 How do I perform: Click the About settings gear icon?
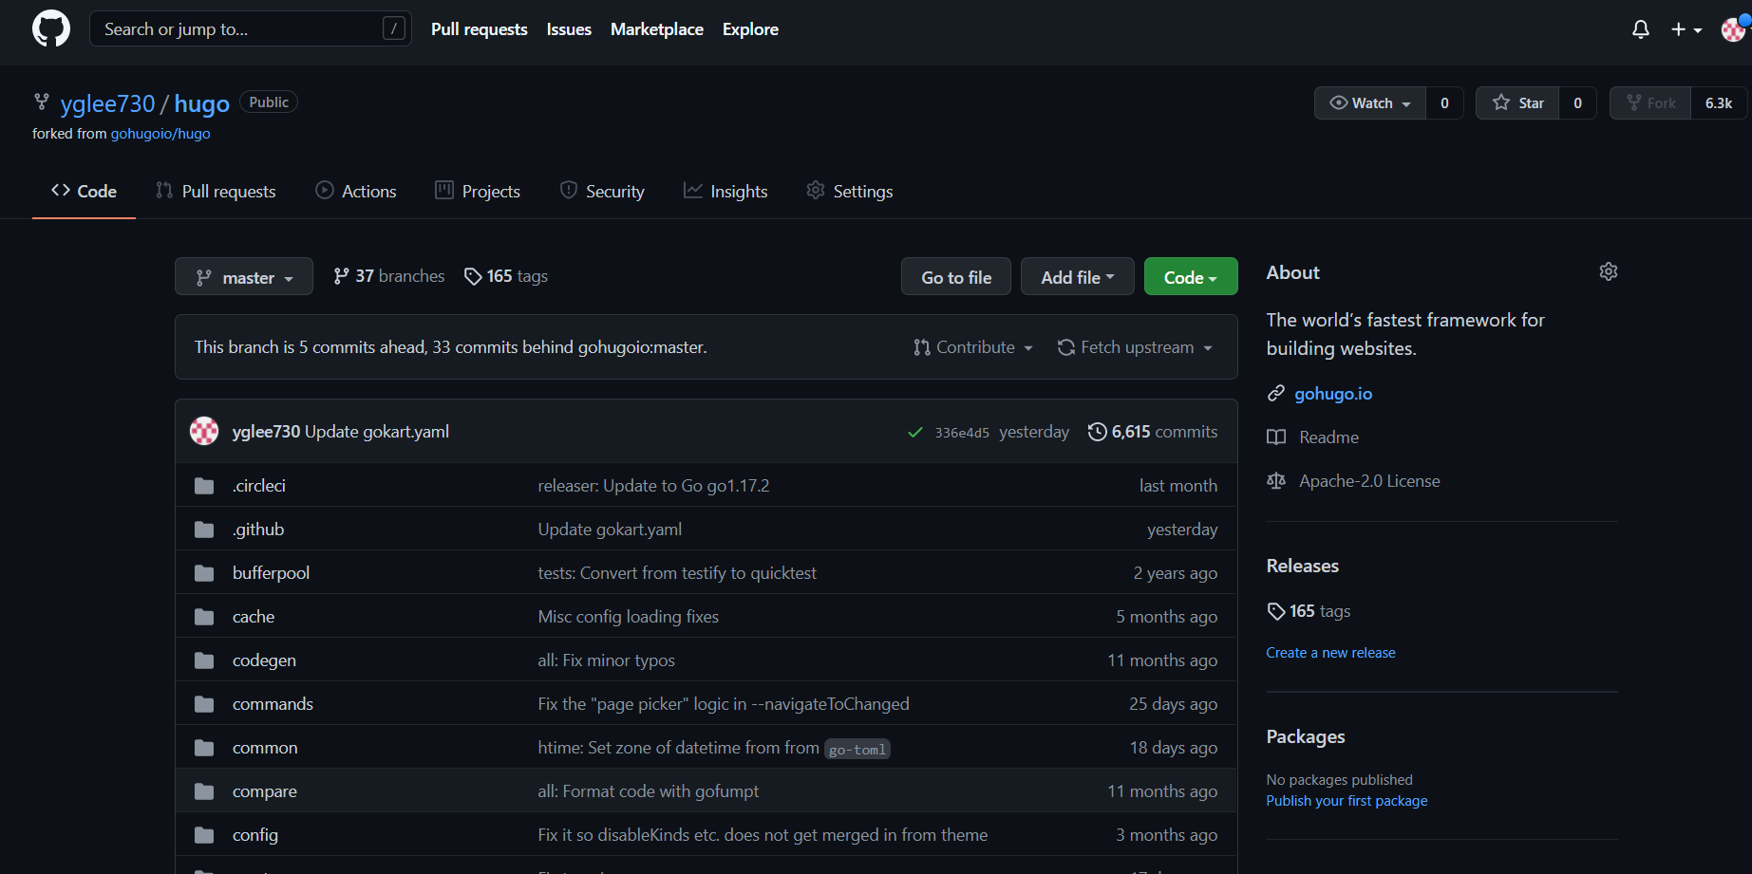(x=1608, y=271)
